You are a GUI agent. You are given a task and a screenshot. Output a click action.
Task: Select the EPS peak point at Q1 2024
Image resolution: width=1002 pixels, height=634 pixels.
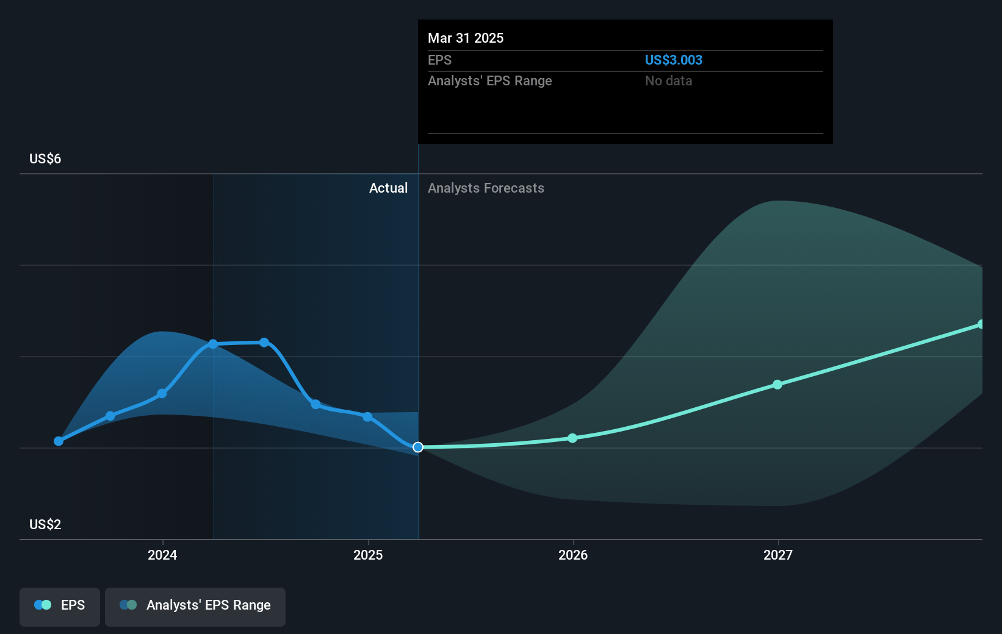(x=213, y=344)
